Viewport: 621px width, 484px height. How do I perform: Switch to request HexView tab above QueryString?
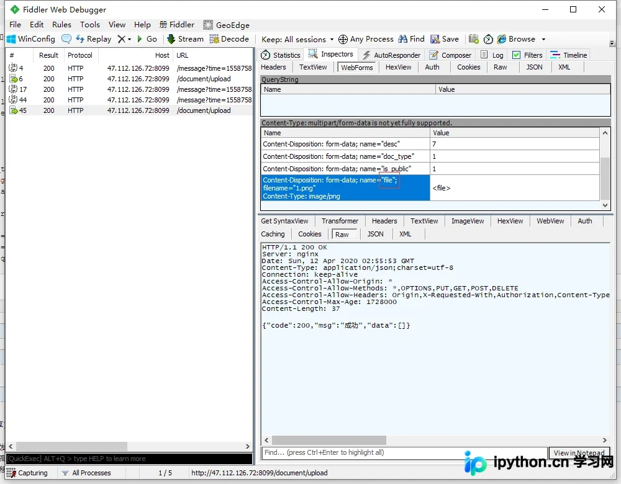click(398, 67)
